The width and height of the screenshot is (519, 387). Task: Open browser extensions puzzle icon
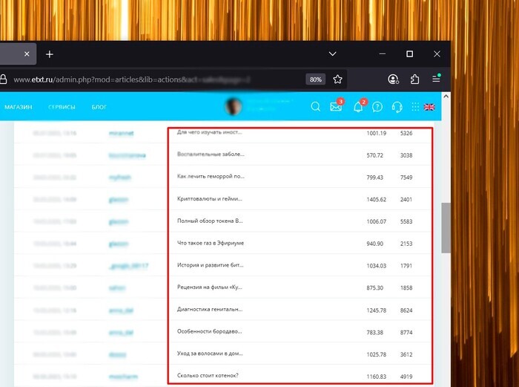tap(415, 79)
